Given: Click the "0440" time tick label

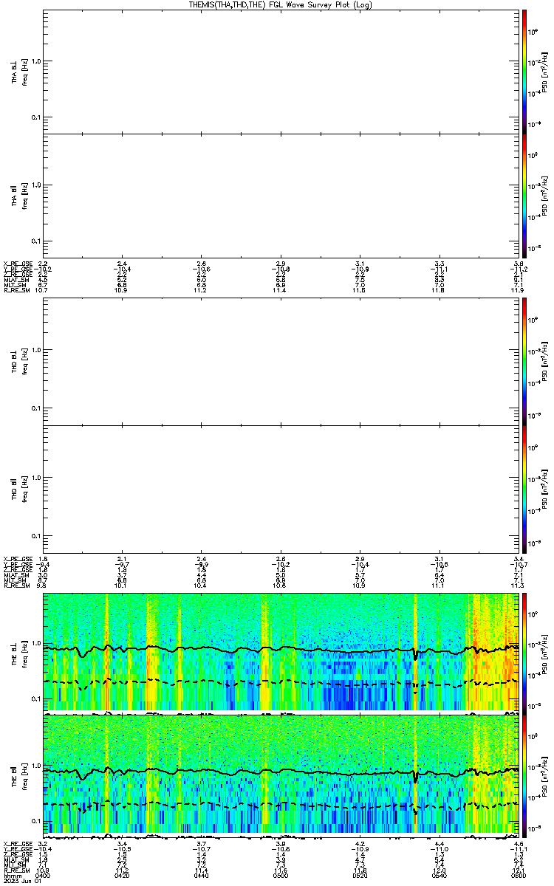Looking at the screenshot, I should point(201,875).
